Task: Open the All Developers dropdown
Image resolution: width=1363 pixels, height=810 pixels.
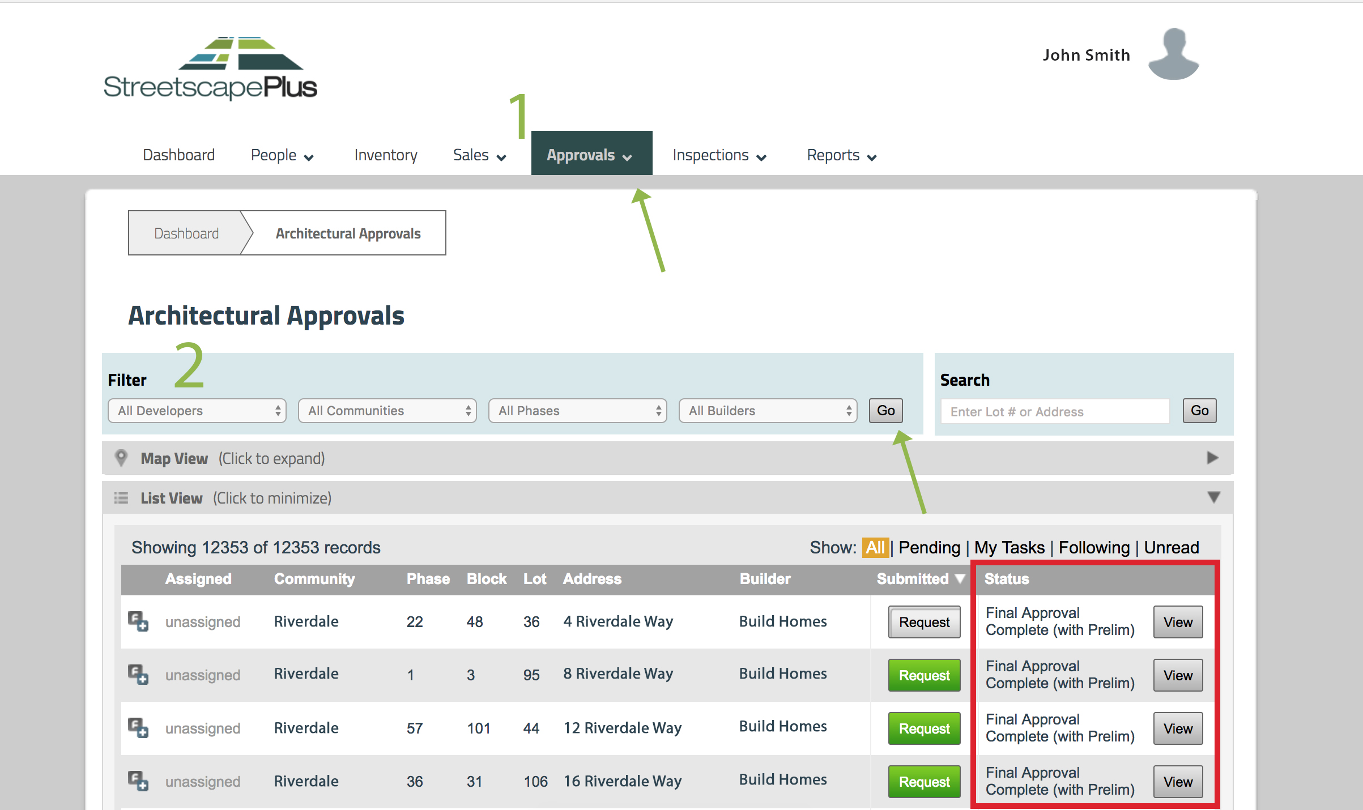Action: [x=197, y=411]
